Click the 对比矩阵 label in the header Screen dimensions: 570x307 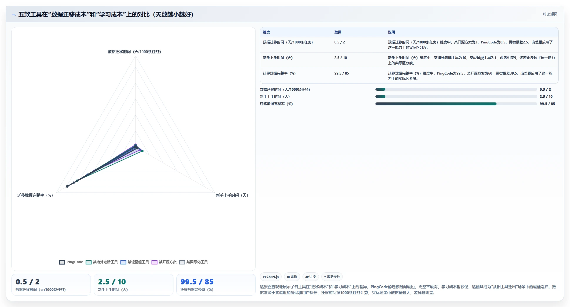[550, 14]
